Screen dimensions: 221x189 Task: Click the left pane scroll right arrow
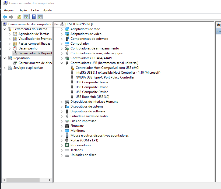point(50,180)
